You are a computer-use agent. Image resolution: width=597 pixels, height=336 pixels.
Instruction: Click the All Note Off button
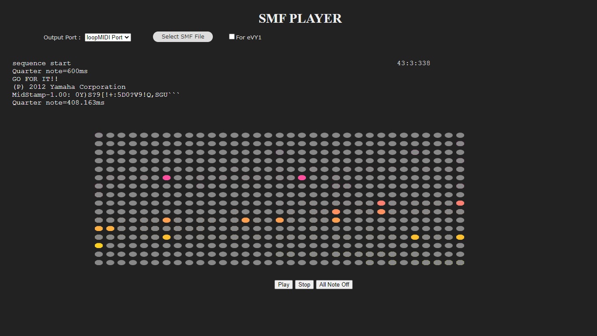click(334, 284)
